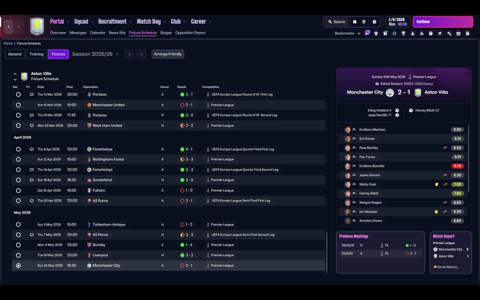
Task: Open the Club dropdown menu
Action: coord(179,21)
